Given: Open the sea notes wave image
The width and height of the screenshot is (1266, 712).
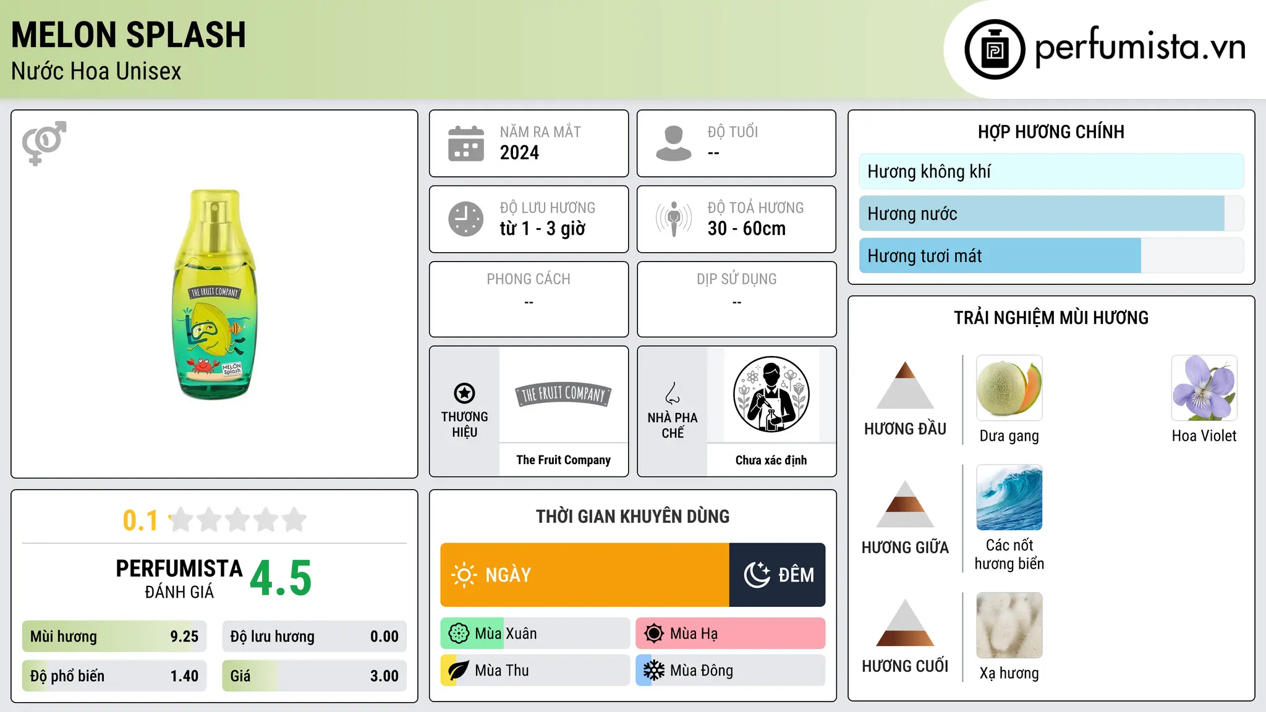Looking at the screenshot, I should coord(1009,498).
